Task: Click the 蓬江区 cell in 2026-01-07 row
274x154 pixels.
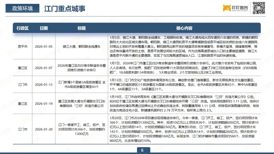Action: 23,68
